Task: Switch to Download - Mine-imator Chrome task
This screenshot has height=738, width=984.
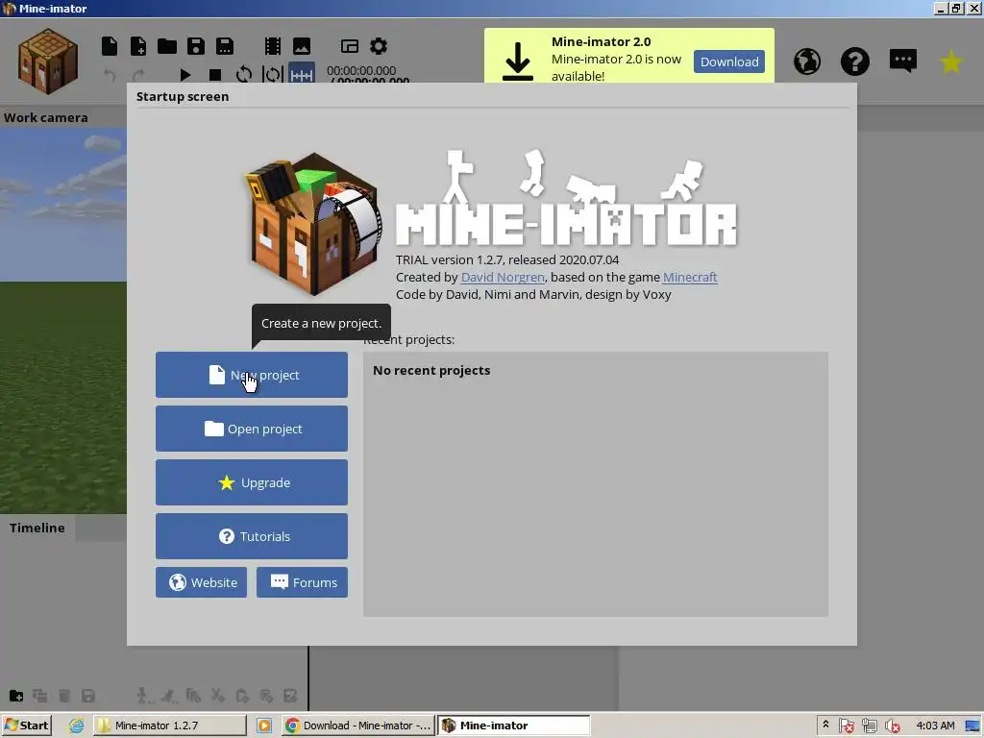Action: tap(357, 726)
